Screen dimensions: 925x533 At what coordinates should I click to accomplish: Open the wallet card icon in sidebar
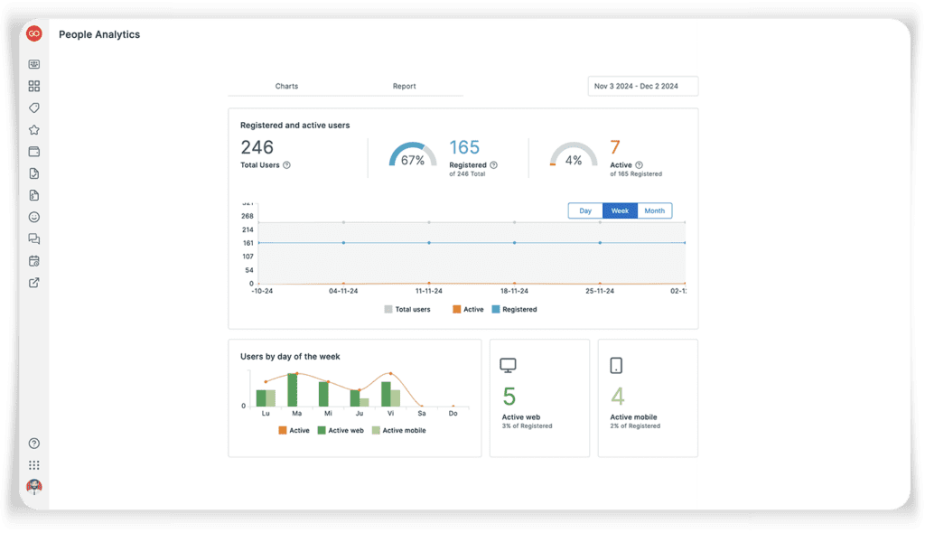tap(33, 151)
